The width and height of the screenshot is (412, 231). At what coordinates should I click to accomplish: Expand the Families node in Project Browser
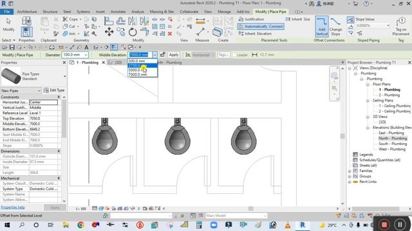350,171
